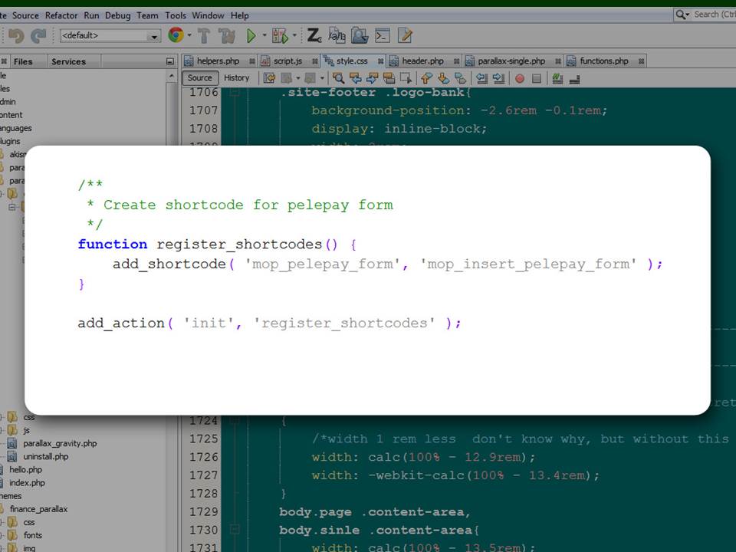
Task: Click the notepad with pencil toolbar icon
Action: click(x=405, y=36)
